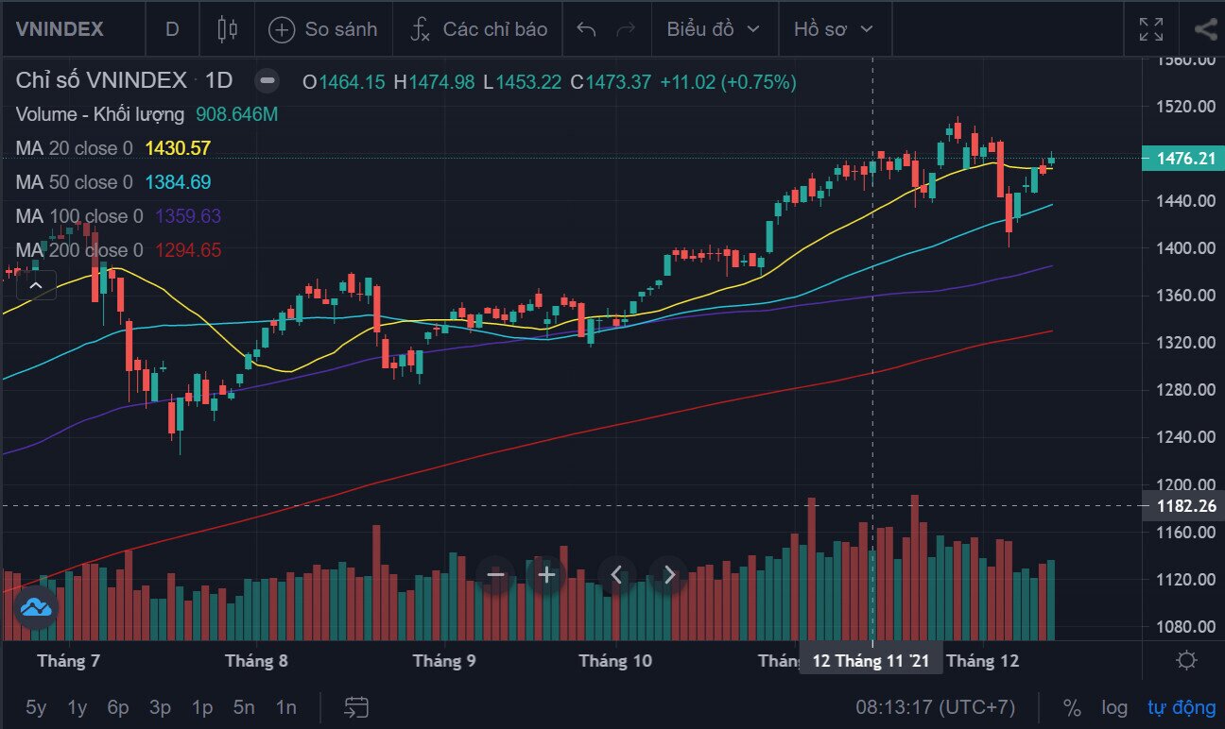This screenshot has height=729, width=1225.
Task: Zoom out chart with minus button
Action: (496, 573)
